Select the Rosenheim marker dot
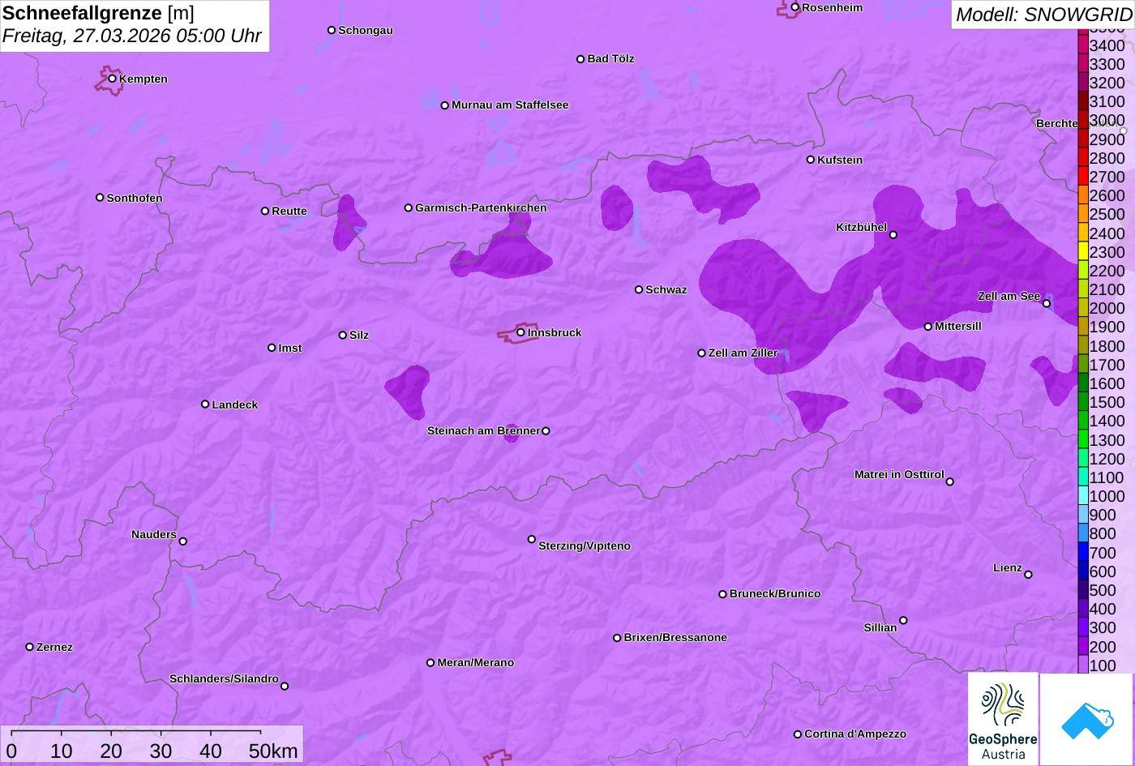This screenshot has width=1135, height=766. (795, 7)
